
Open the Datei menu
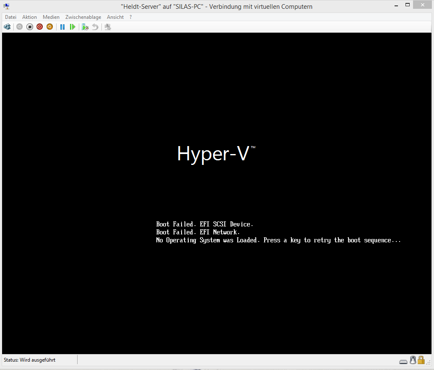(x=11, y=17)
